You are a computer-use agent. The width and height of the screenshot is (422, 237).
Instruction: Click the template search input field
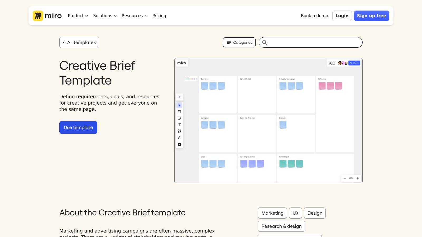[x=311, y=42]
